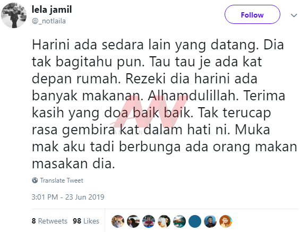Viewport: 300px width, 232px height.
Task: Visit the @_notlaila handle link
Action: (x=49, y=21)
